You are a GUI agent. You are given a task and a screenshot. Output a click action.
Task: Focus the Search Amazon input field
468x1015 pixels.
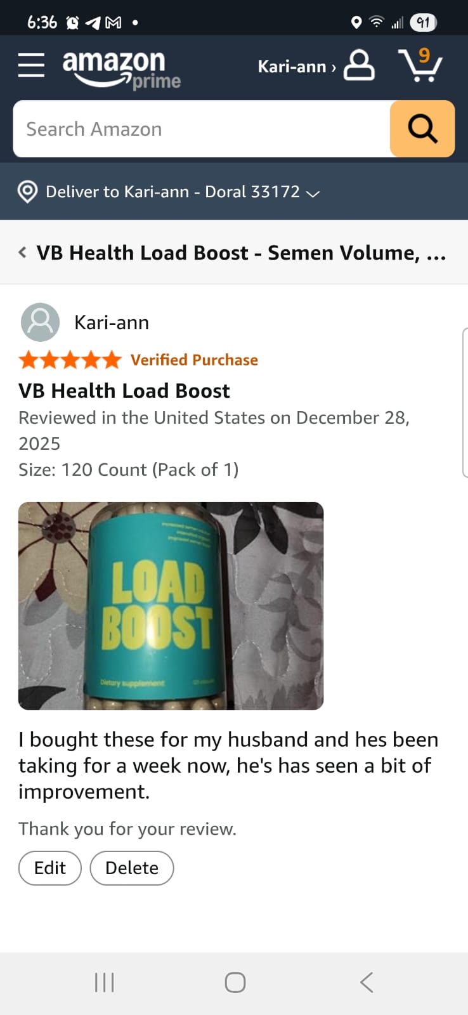[x=202, y=129]
